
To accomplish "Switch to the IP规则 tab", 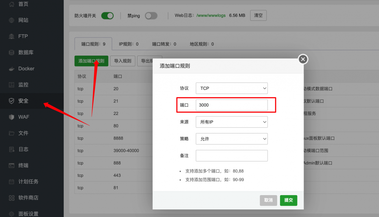I will (x=128, y=44).
